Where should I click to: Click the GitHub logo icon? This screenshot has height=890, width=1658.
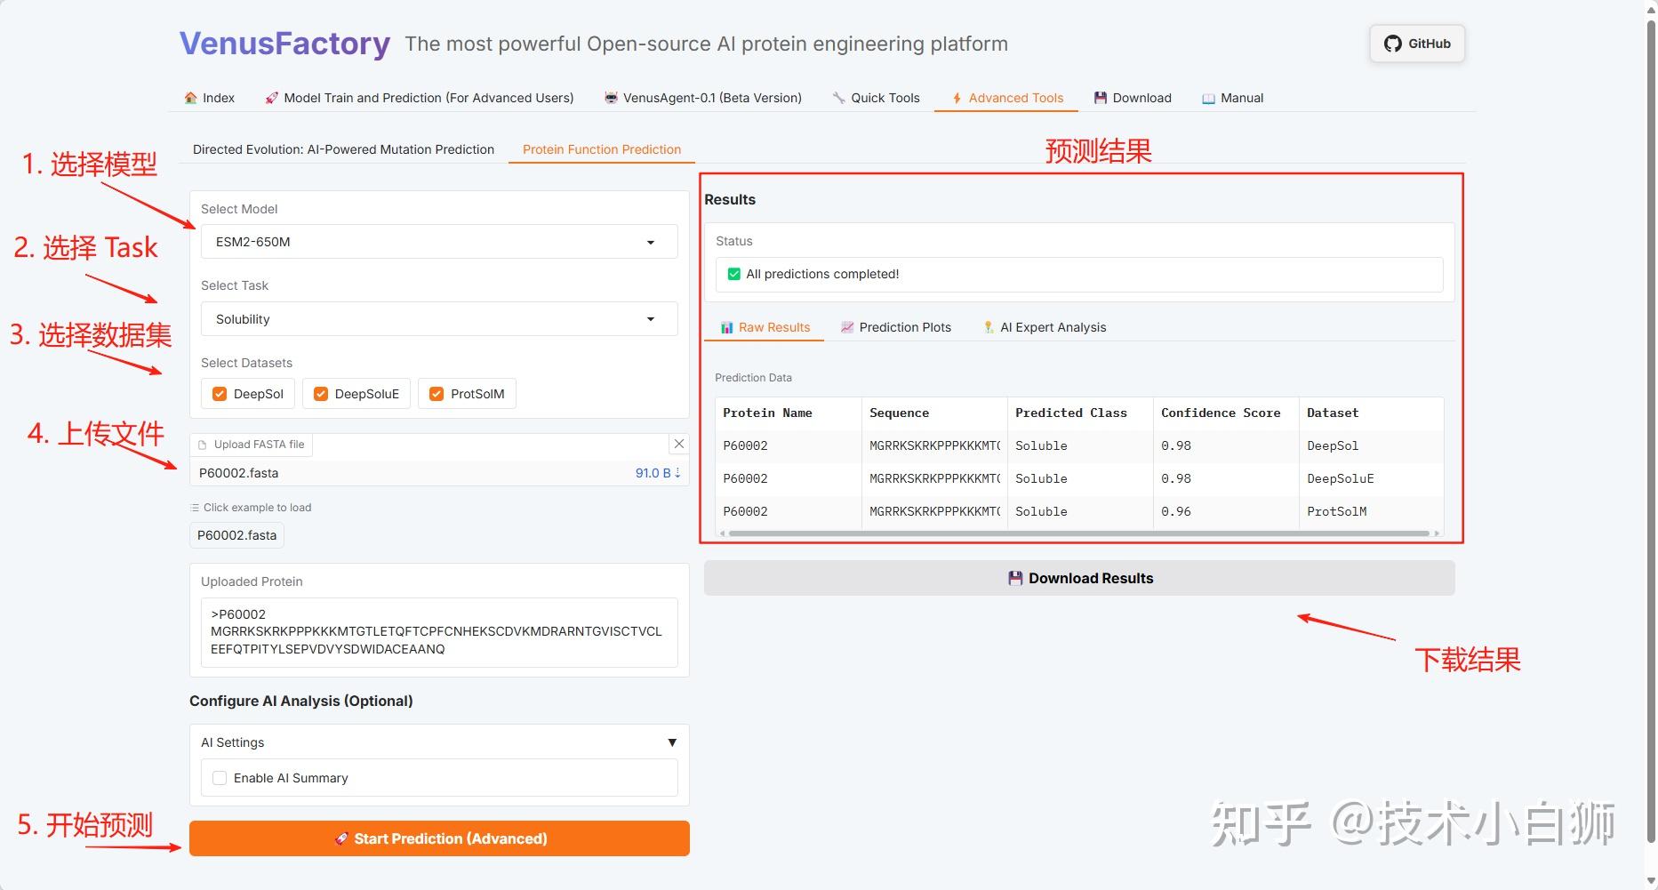coord(1392,44)
